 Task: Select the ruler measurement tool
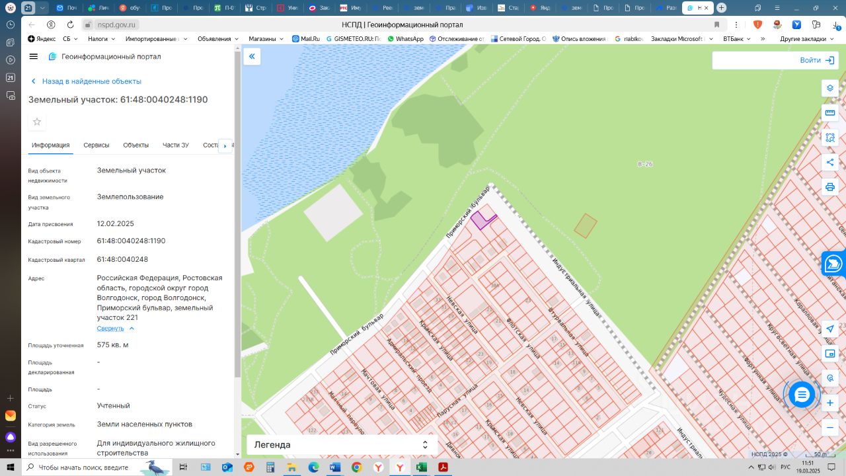pyautogui.click(x=830, y=113)
